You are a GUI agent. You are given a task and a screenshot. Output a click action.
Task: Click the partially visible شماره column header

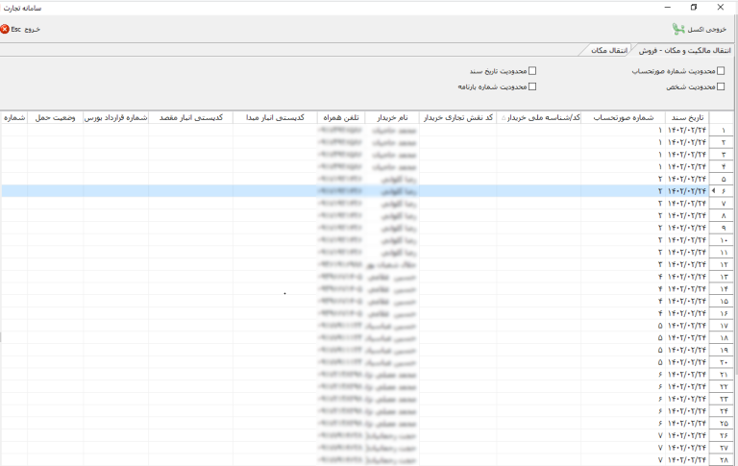[14, 117]
